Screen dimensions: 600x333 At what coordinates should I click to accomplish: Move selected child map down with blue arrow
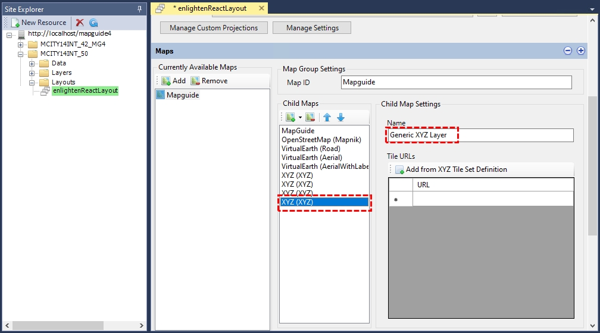coord(340,118)
